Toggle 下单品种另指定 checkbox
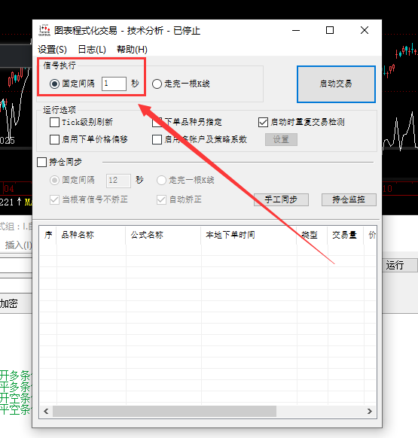The width and height of the screenshot is (418, 438). tap(157, 122)
